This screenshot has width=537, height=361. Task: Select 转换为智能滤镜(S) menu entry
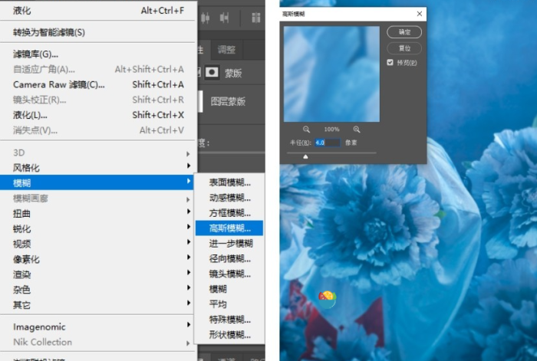97,32
